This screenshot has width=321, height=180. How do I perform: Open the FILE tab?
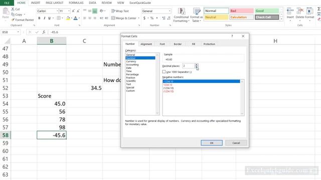pos(7,3)
